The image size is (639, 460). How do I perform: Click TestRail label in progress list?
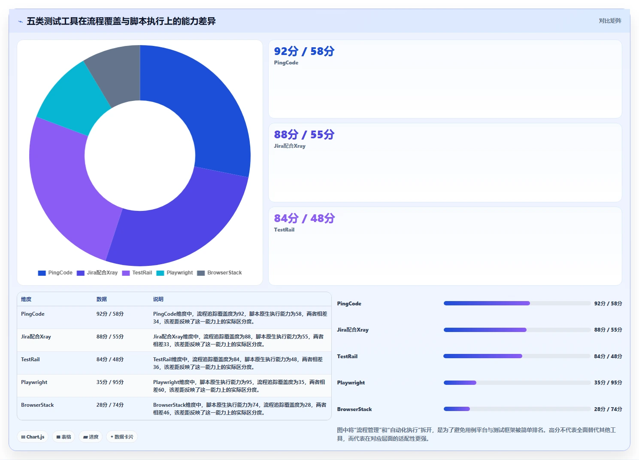pos(347,356)
